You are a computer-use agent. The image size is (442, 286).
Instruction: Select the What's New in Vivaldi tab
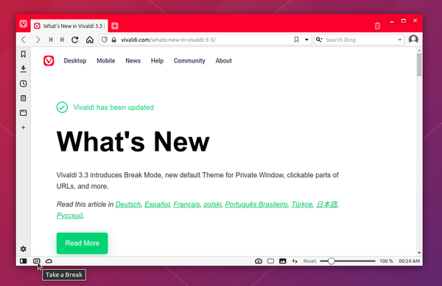tap(69, 26)
